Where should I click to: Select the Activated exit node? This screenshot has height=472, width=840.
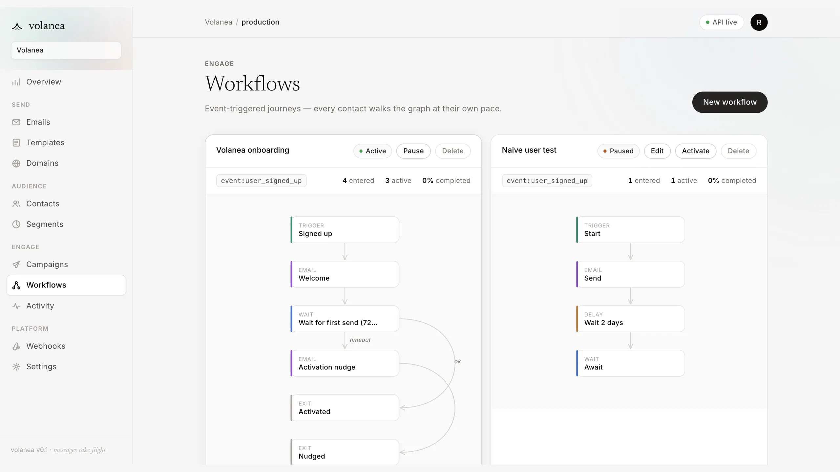tap(345, 408)
